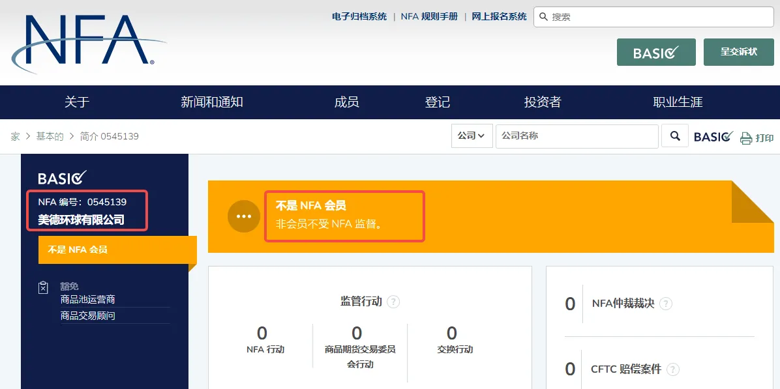780x389 pixels.
Task: Click 商品池运营商 in the sidebar
Action: [x=87, y=300]
